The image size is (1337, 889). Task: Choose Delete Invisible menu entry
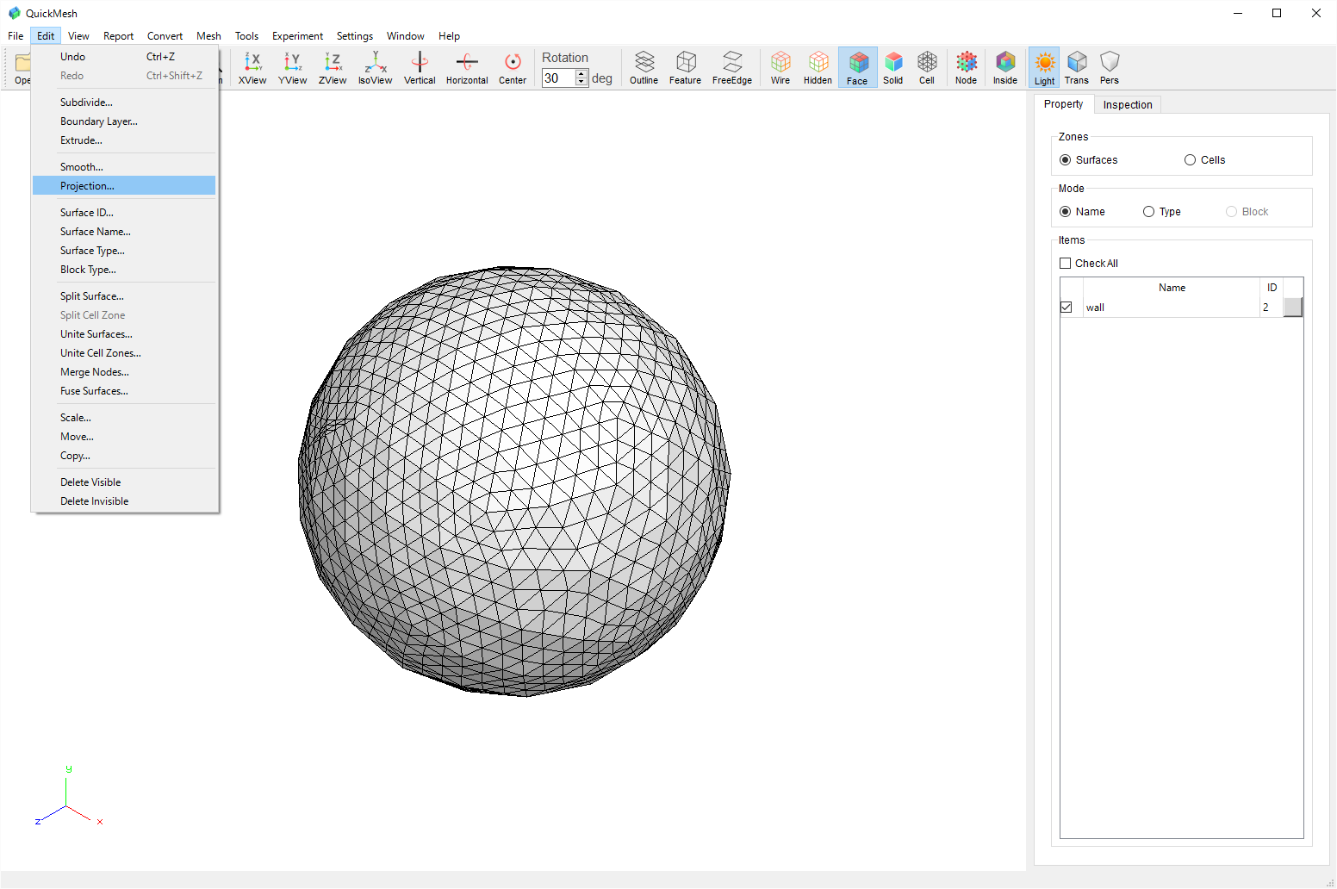pos(124,501)
